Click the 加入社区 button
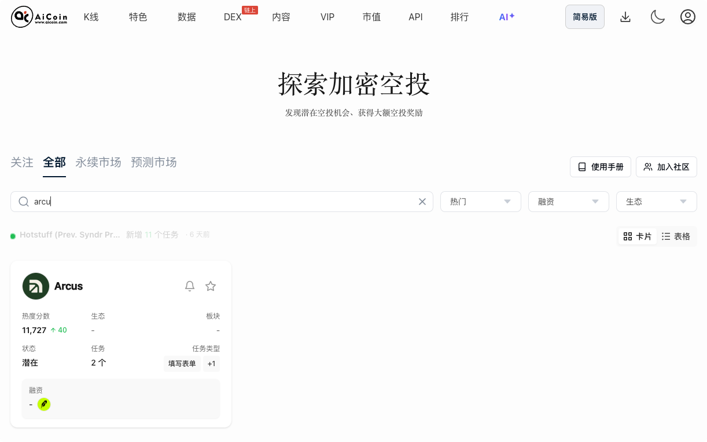 667,167
